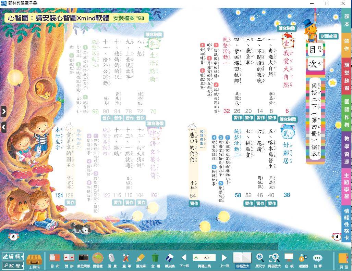This screenshot has height=271, width=352.
Task: Open lesson 五、啄木鳥醫生
Action: coord(271,149)
